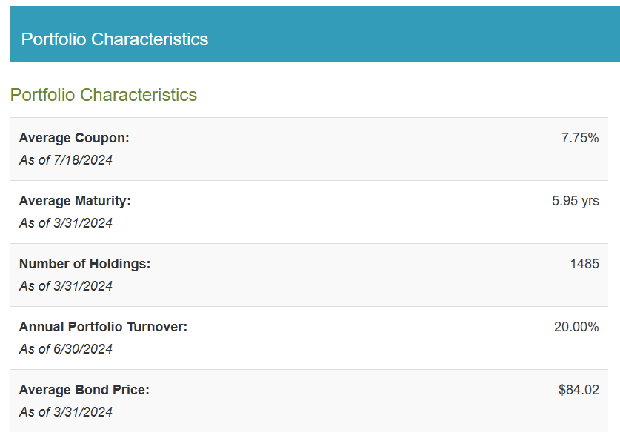
Task: Select the green Portfolio Characteristics heading
Action: coord(104,95)
